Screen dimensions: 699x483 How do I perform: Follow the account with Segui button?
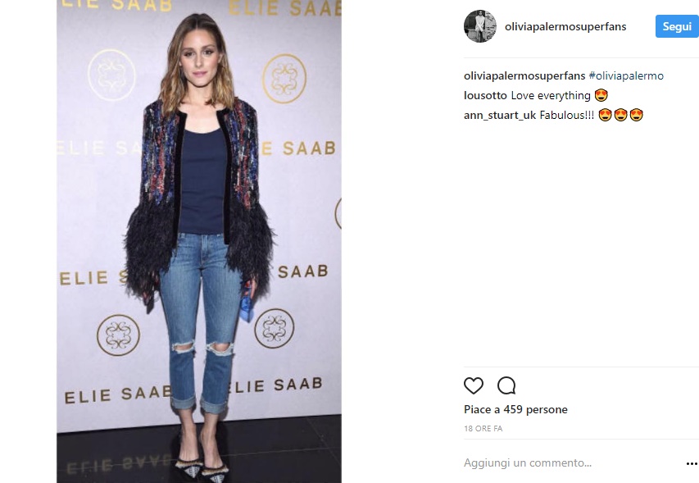(x=677, y=26)
